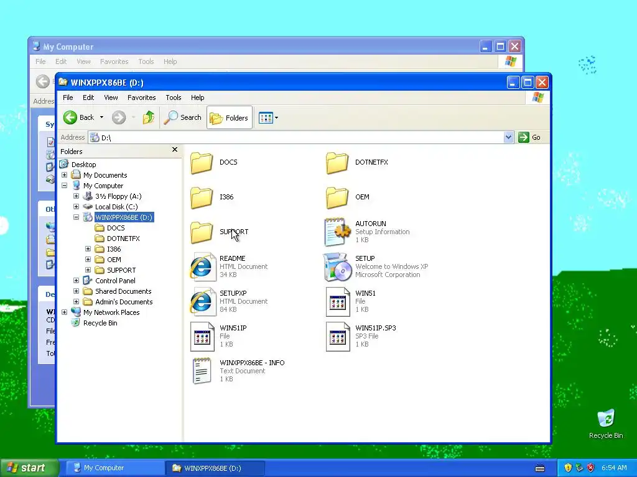Click the keyboard icon on the taskbar

[x=540, y=468]
